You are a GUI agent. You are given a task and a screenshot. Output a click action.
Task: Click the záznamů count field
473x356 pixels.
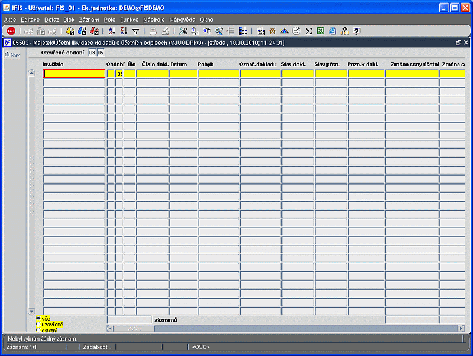click(x=129, y=320)
